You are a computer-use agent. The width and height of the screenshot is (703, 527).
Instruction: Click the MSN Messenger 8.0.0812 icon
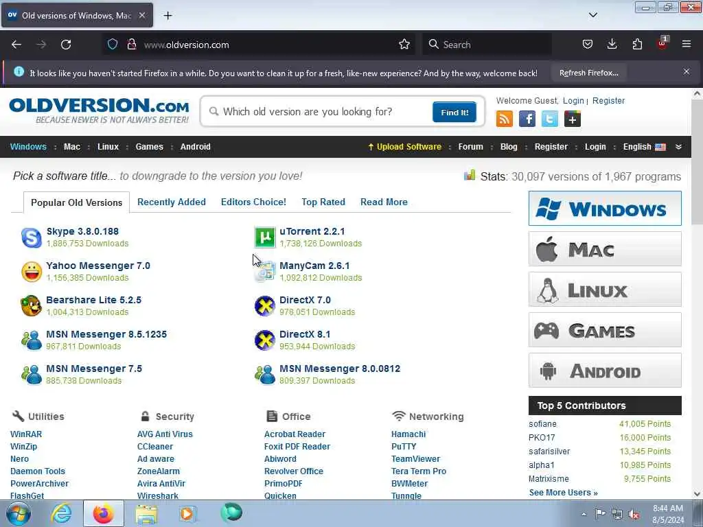point(264,375)
